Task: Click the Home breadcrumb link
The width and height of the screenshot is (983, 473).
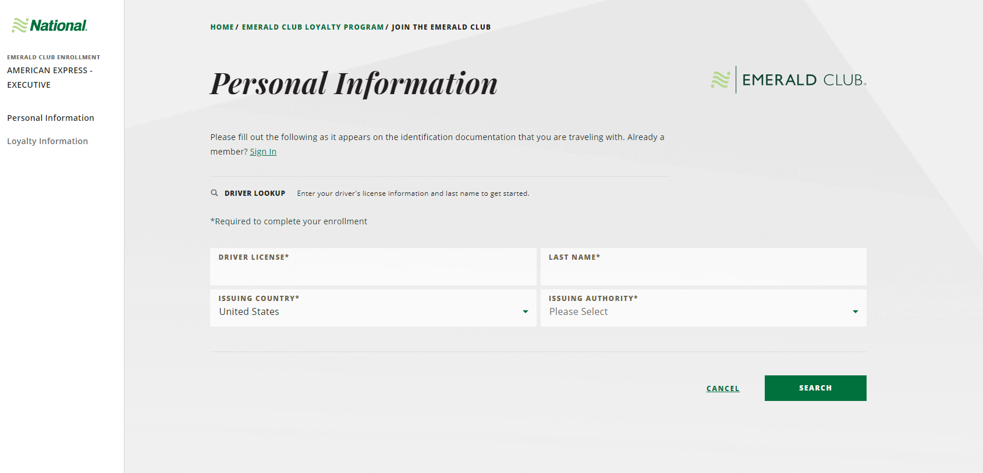Action: click(x=222, y=27)
